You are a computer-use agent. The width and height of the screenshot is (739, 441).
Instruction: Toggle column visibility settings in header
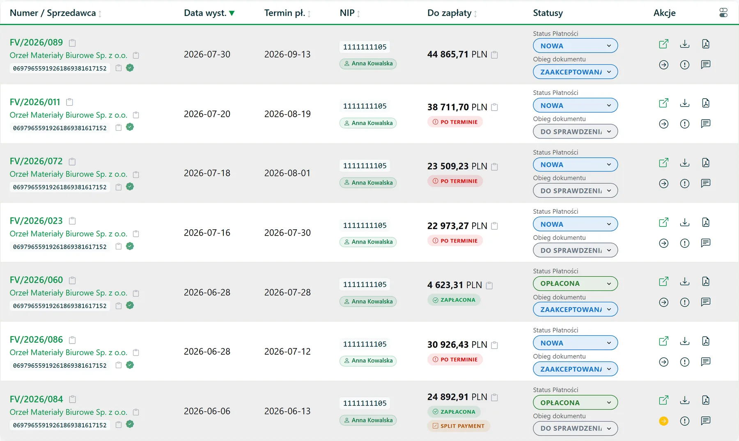pos(723,13)
